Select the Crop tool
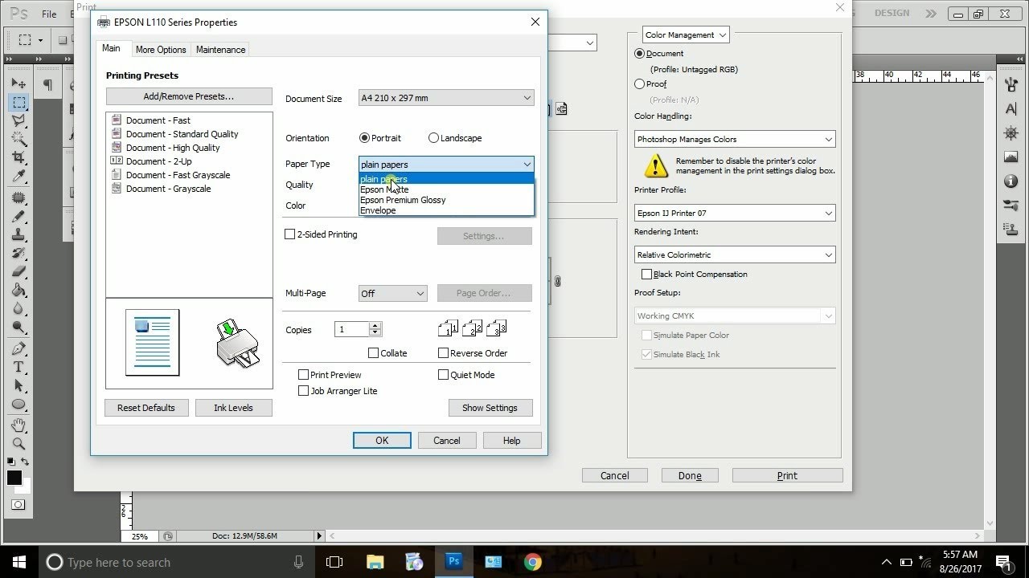 [18, 157]
